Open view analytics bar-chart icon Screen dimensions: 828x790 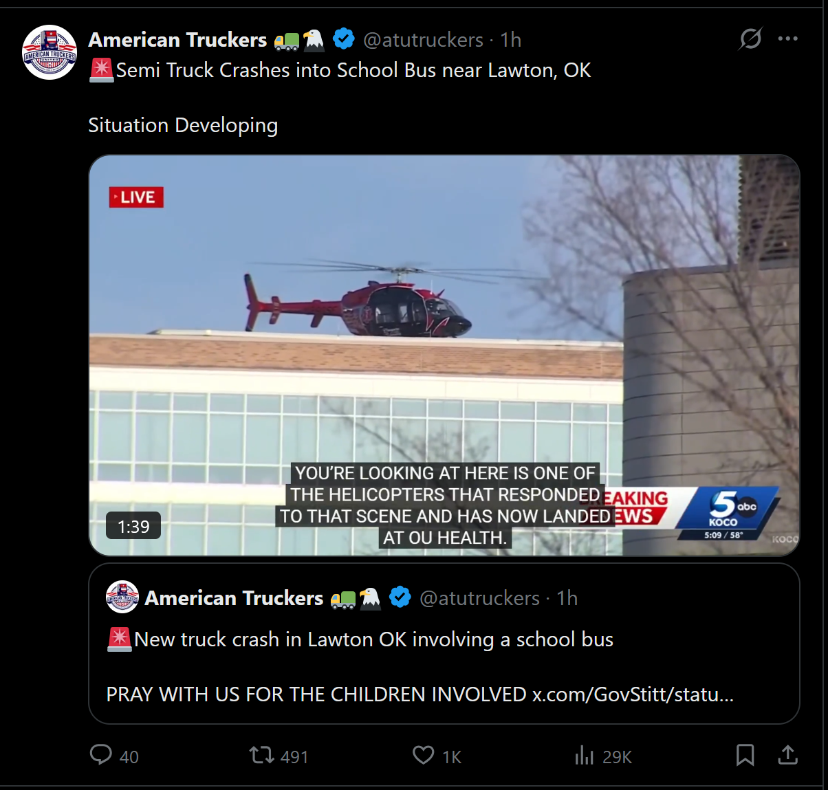(584, 756)
